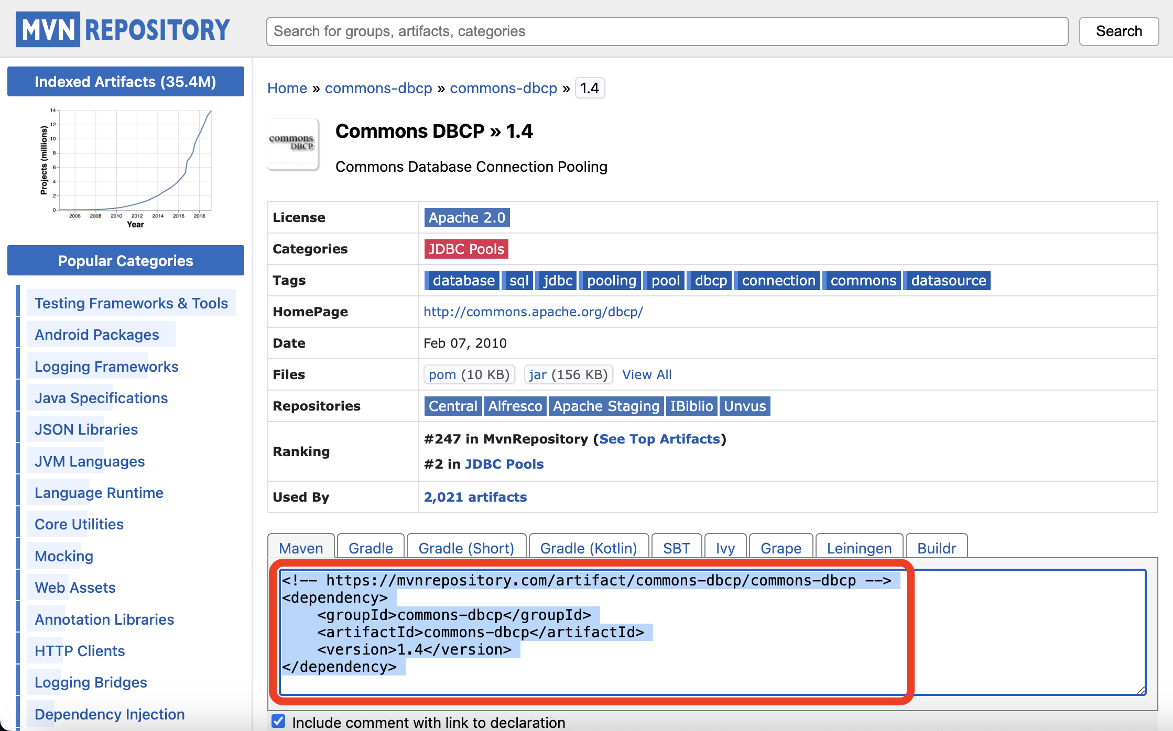Viewport: 1173px width, 731px height.
Task: Click the pooling tag badge
Action: tap(611, 280)
